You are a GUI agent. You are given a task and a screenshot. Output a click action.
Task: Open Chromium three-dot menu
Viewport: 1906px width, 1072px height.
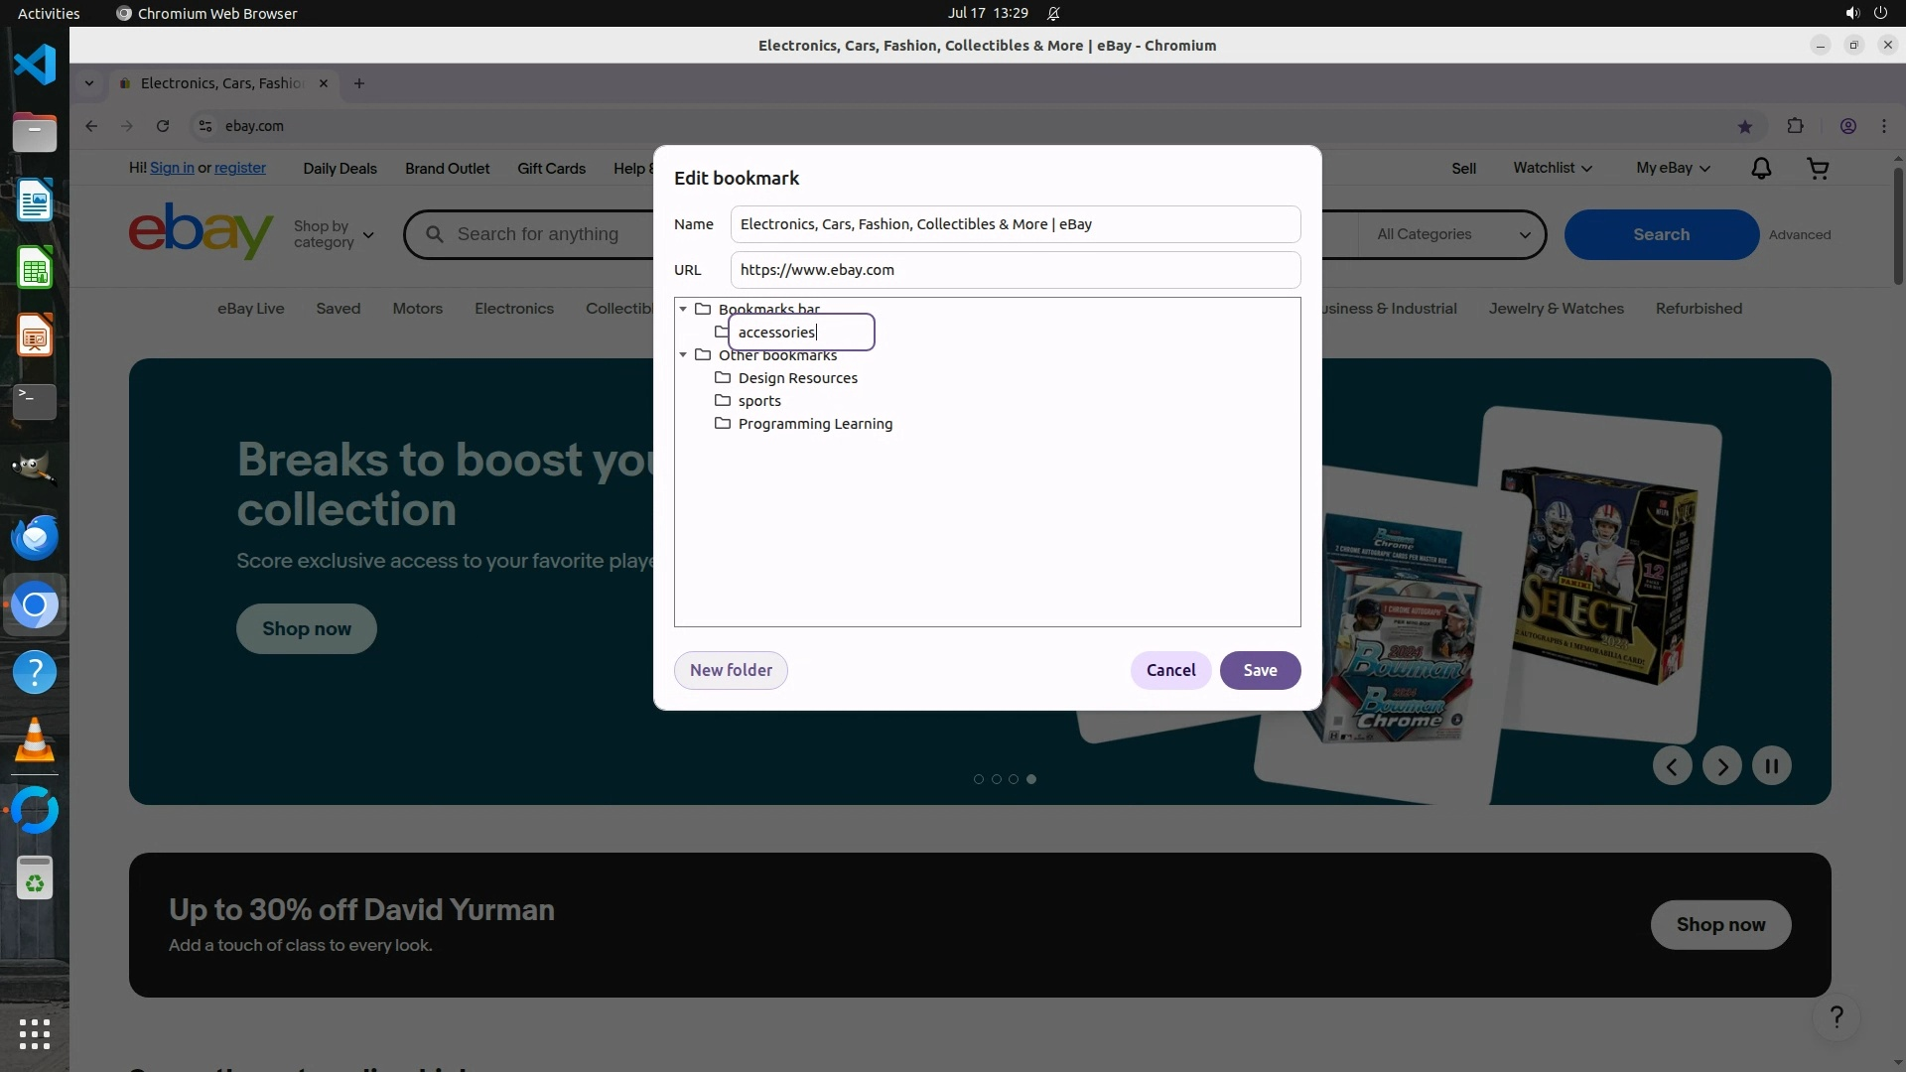pos(1883,126)
